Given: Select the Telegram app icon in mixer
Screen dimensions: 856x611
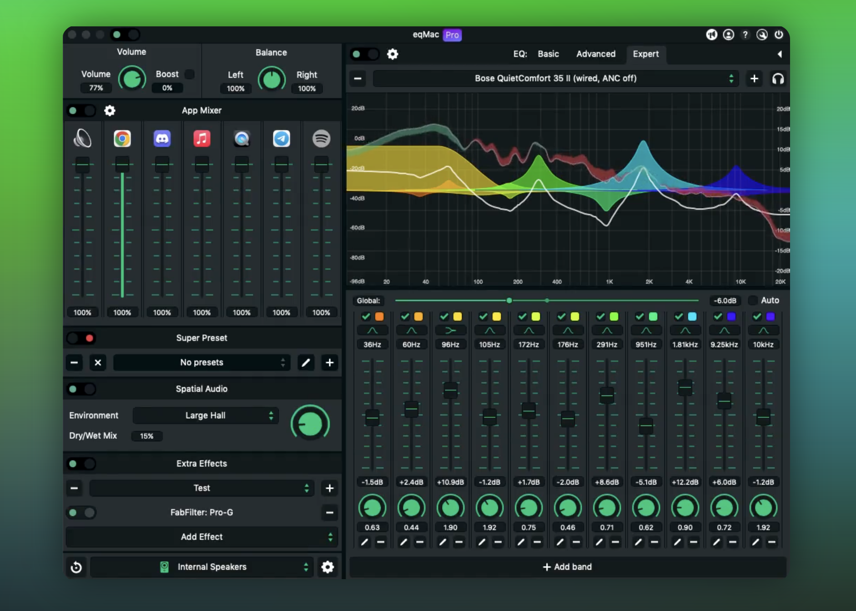Looking at the screenshot, I should click(281, 139).
